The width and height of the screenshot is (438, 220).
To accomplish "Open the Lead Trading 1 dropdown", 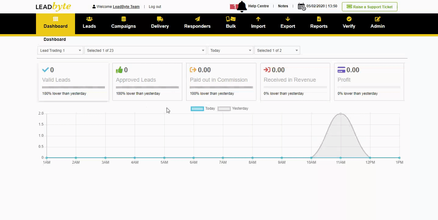I will [60, 51].
